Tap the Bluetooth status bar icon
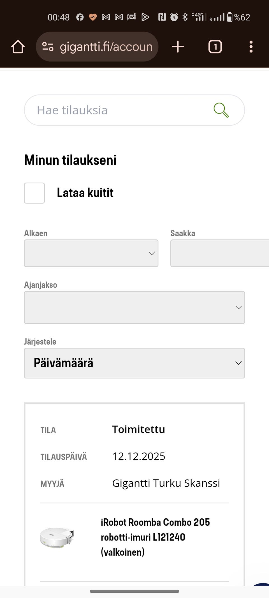 (185, 17)
